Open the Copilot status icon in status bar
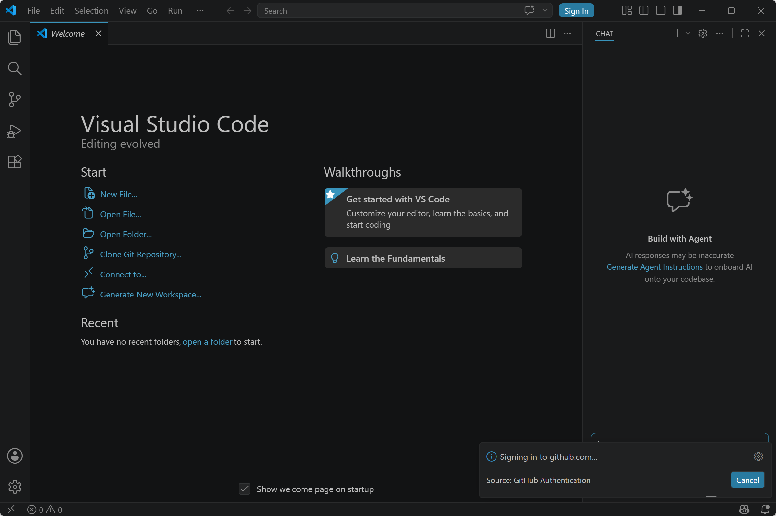 coord(744,510)
